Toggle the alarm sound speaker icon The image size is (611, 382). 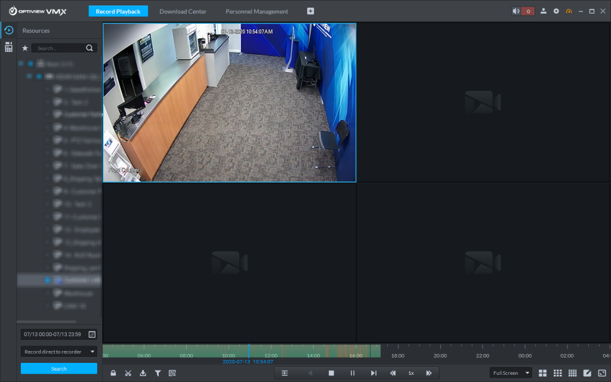516,11
